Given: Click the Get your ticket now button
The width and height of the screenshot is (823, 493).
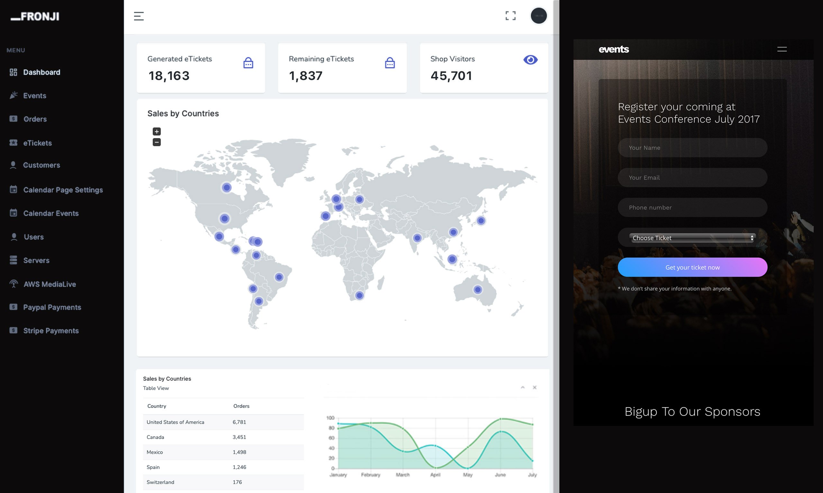Looking at the screenshot, I should 692,267.
